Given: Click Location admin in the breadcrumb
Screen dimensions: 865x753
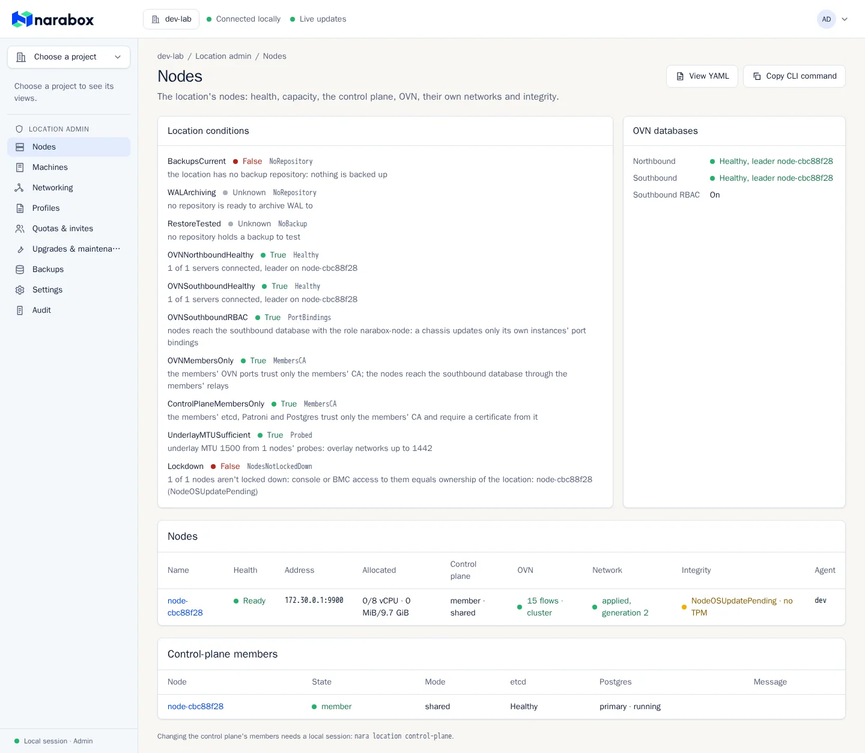Looking at the screenshot, I should [x=223, y=56].
